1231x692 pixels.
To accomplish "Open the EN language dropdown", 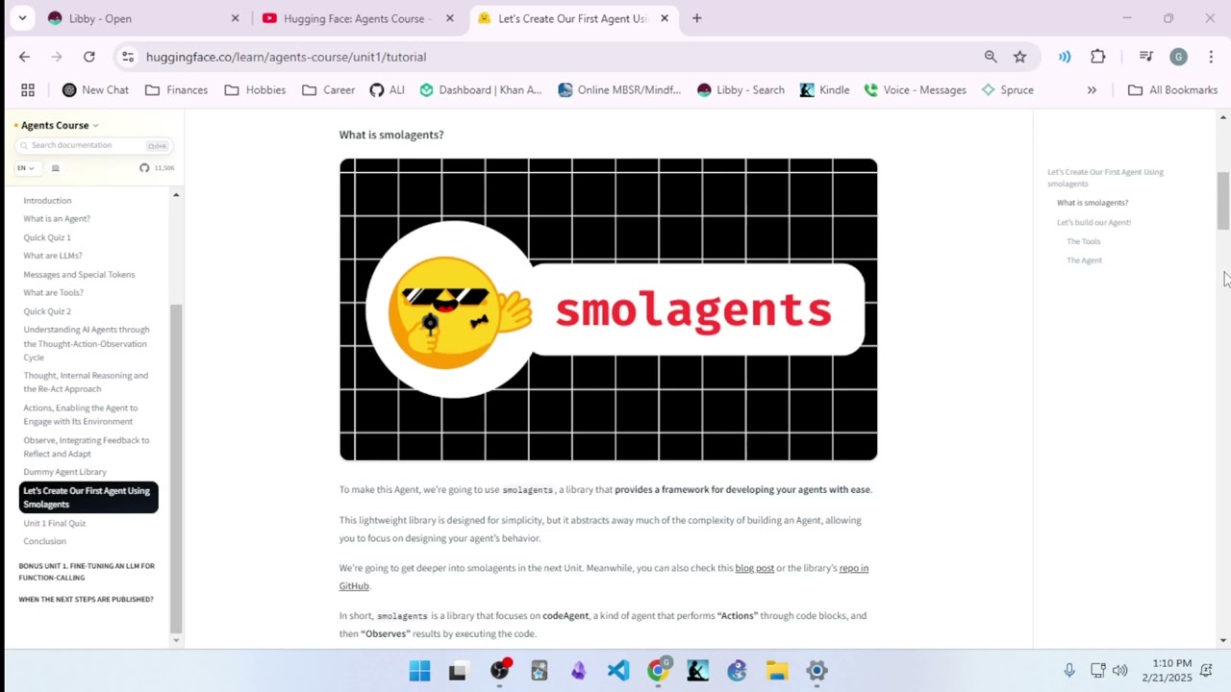I will 26,168.
